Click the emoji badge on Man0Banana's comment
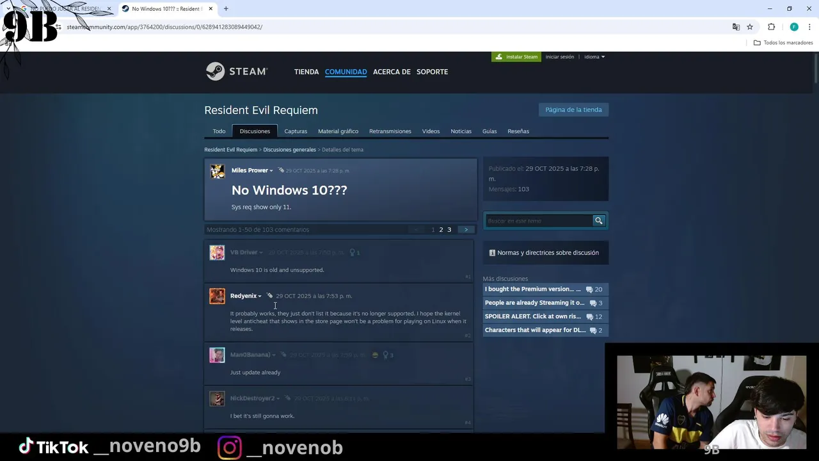 click(x=375, y=355)
